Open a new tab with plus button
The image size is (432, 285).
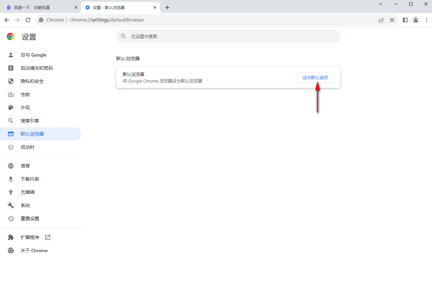pyautogui.click(x=167, y=8)
